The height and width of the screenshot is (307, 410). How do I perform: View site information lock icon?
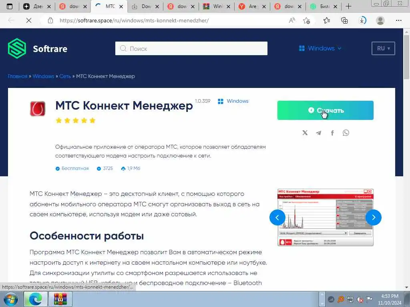(50, 20)
